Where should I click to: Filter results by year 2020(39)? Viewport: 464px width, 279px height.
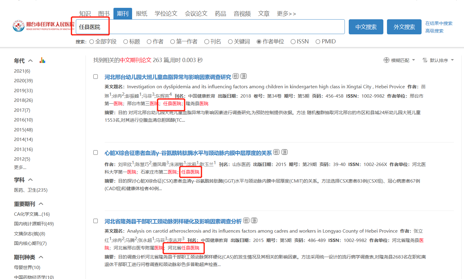(23, 80)
